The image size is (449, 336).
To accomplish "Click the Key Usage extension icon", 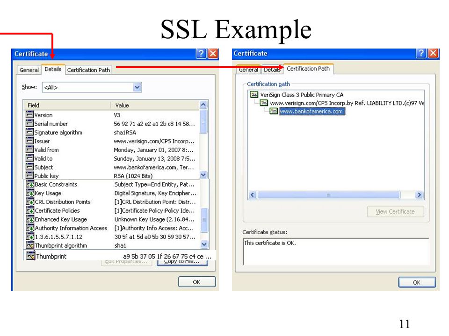I will click(x=30, y=193).
